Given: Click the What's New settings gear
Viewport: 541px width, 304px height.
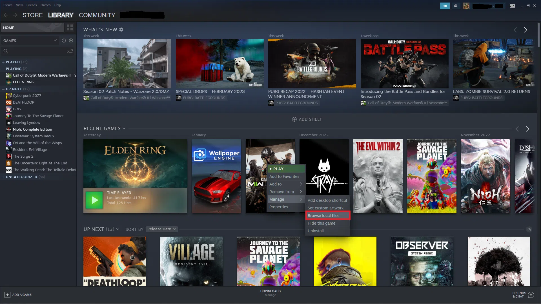Looking at the screenshot, I should click(x=121, y=30).
